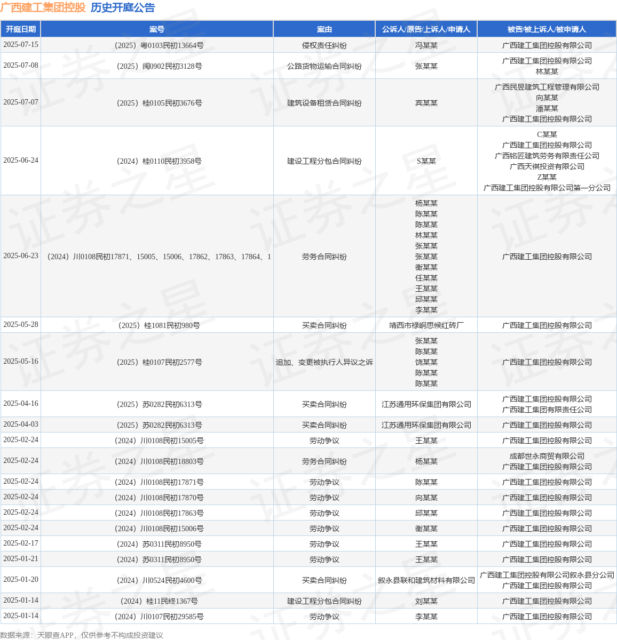Select date cell 2025-05-28
This screenshot has width=617, height=640.
21,325
